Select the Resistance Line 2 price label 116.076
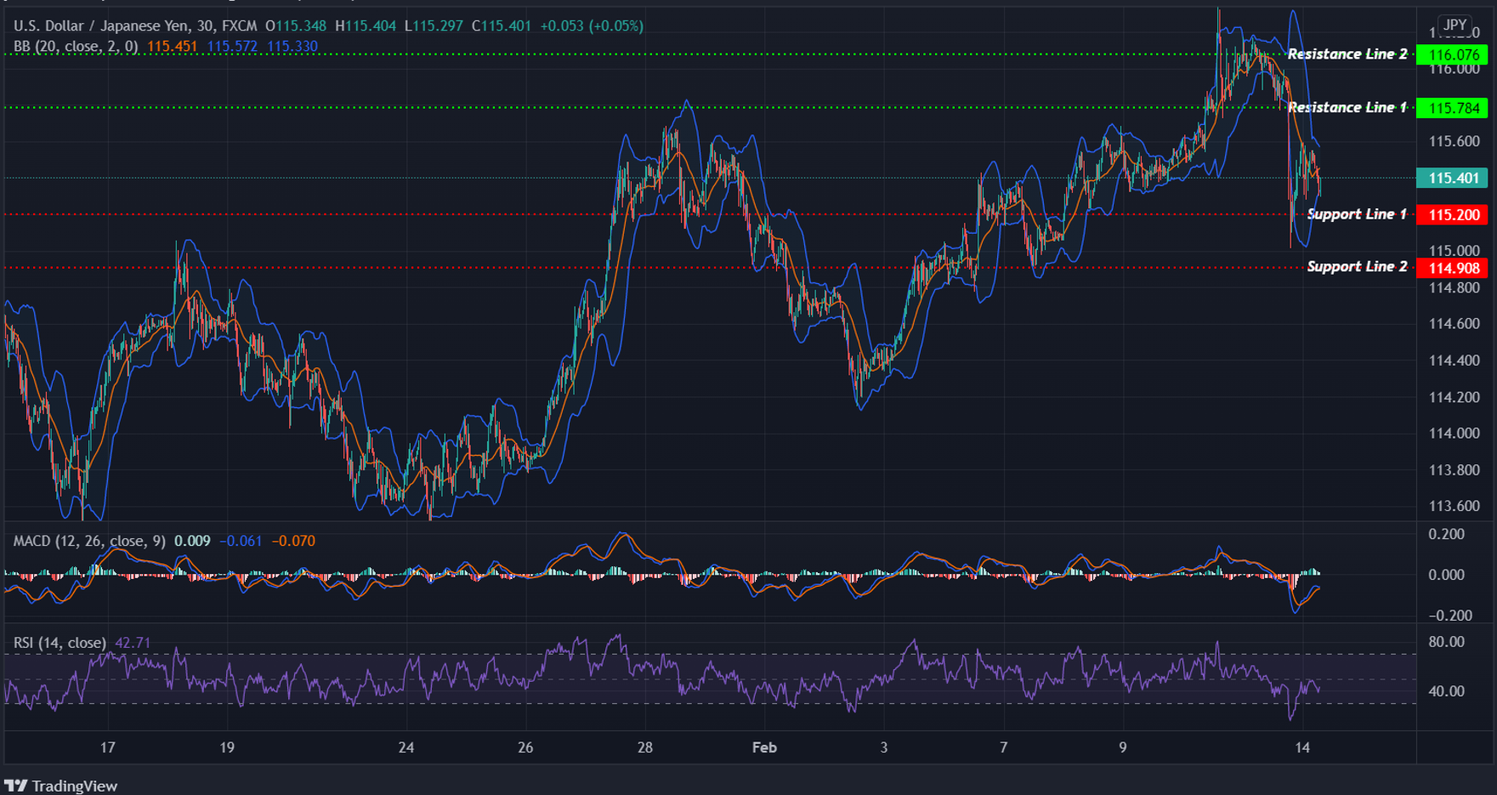Image resolution: width=1497 pixels, height=795 pixels. [x=1454, y=54]
